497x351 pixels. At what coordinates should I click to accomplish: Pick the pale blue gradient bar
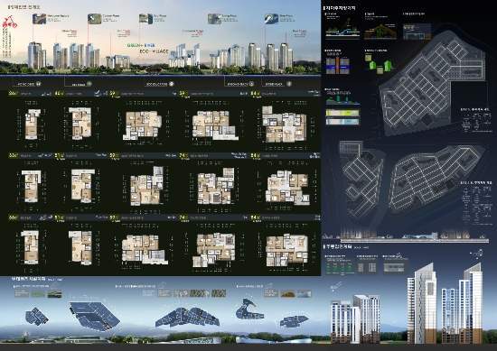click(342, 122)
